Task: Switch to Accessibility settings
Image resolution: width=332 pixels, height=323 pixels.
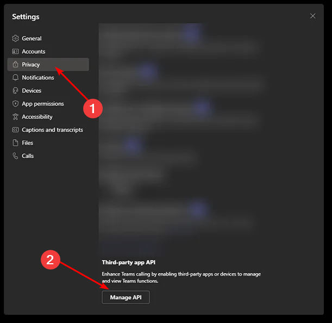Action: coord(48,117)
